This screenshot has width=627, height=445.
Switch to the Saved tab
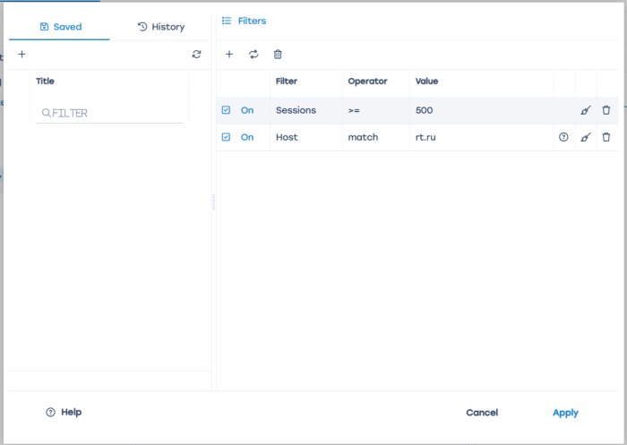(60, 27)
